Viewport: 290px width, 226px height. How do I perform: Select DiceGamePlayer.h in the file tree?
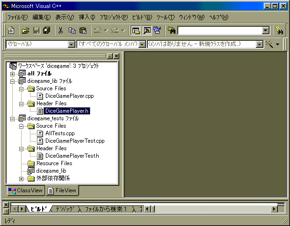click(x=67, y=111)
